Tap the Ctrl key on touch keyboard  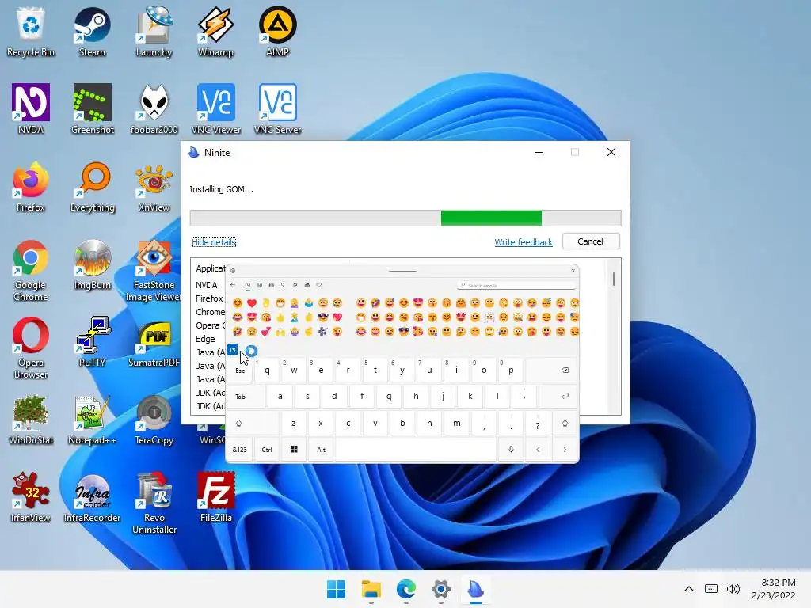tap(267, 450)
